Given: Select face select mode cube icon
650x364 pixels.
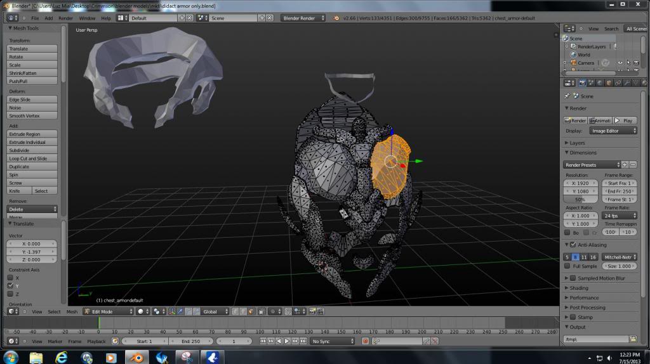Looking at the screenshot, I should tap(251, 311).
